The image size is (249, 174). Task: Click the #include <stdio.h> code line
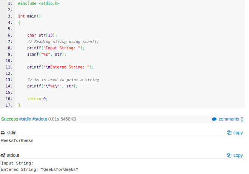tap(38, 3)
